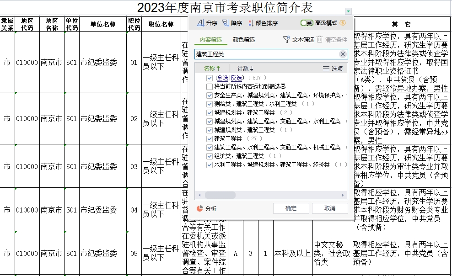Select the cell with position code 04
The image size is (452, 276).
tap(134, 210)
